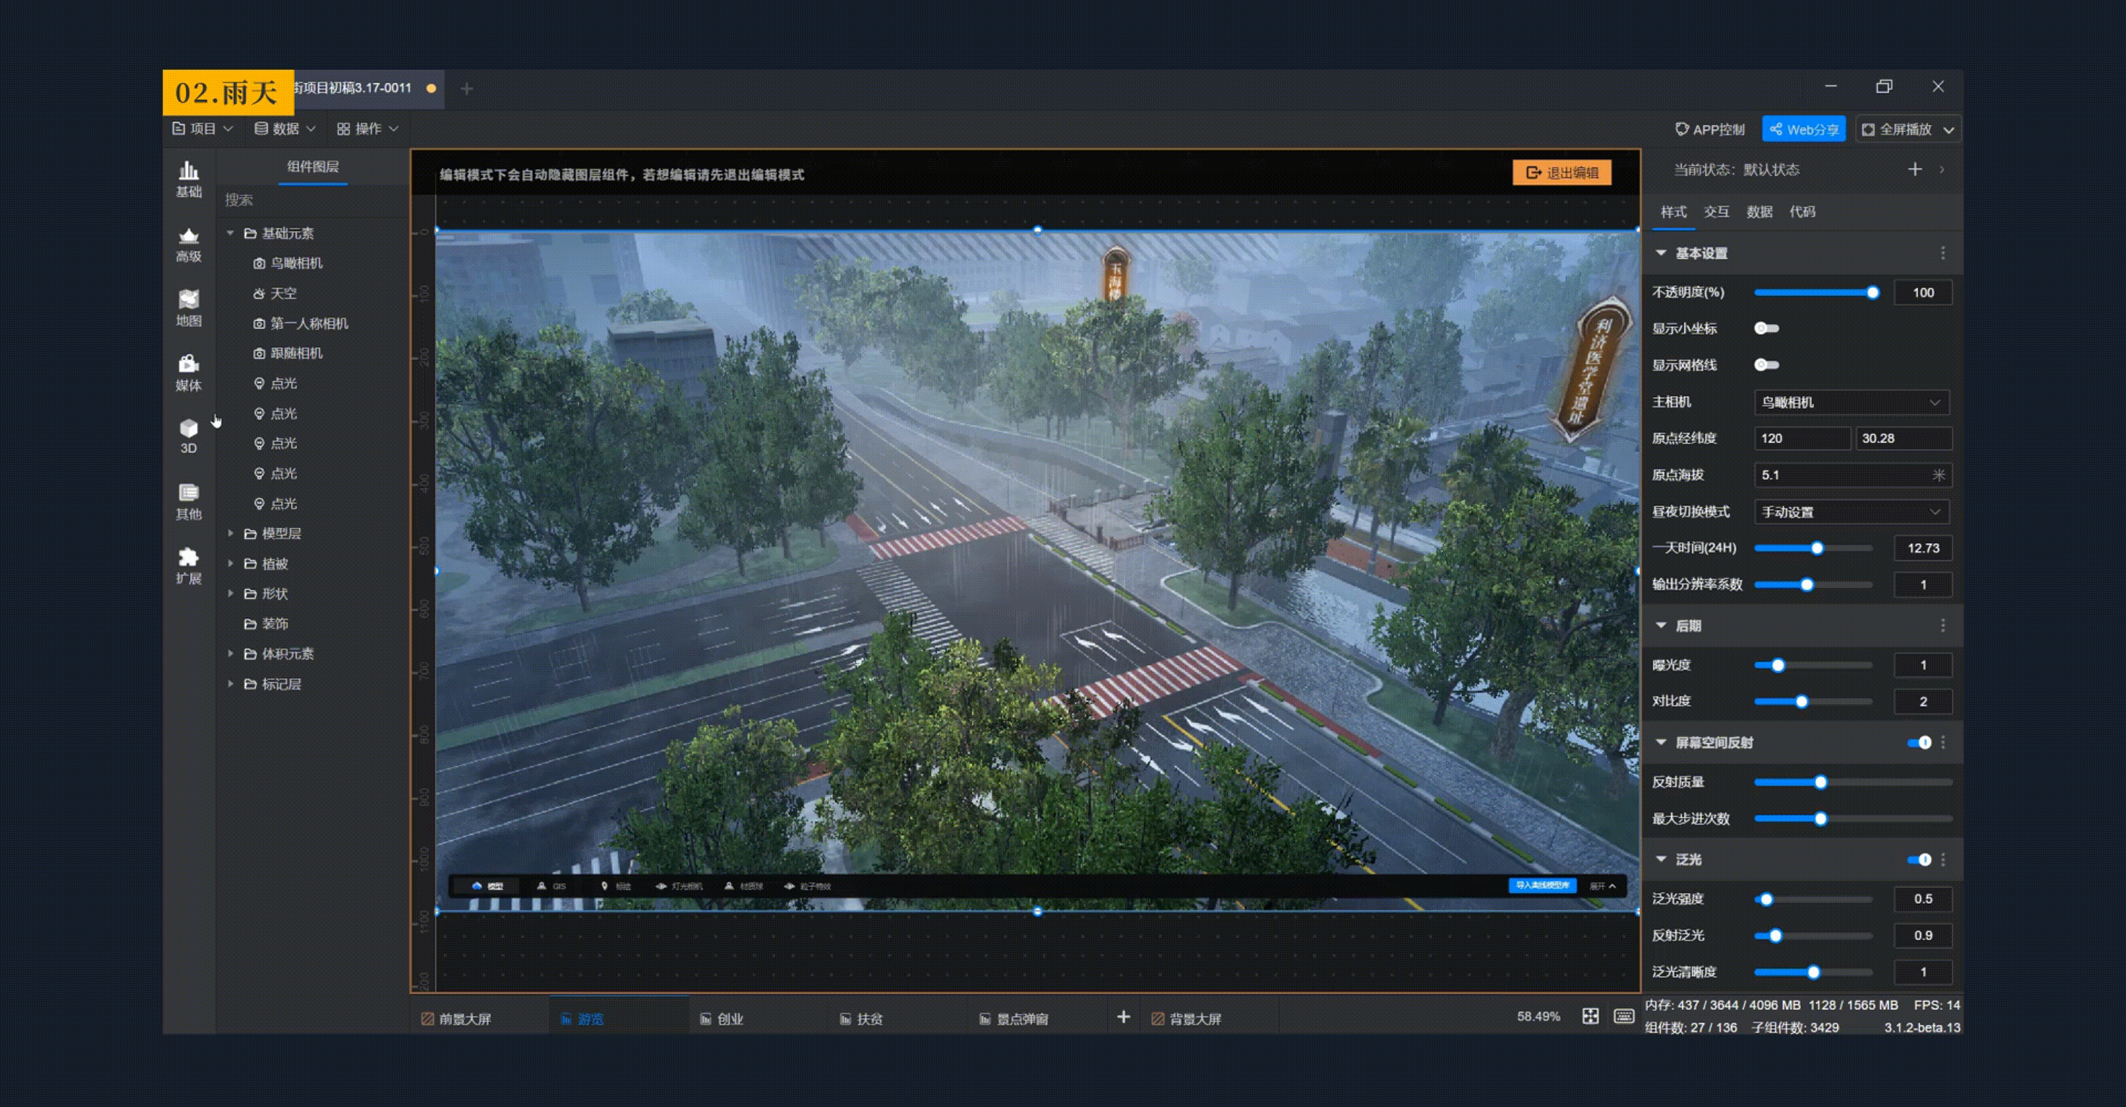
Task: Enable the 显示小坐标 switch
Action: (1765, 329)
